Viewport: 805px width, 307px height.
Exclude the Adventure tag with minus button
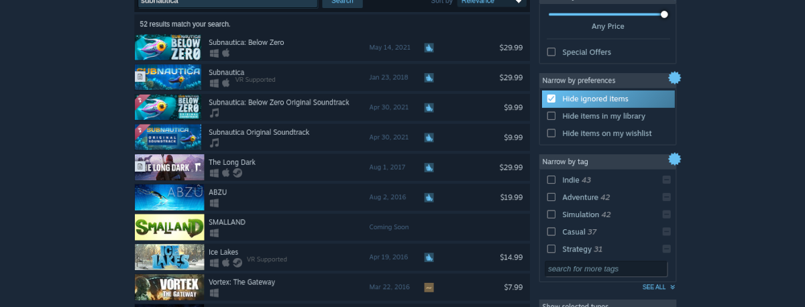(666, 197)
